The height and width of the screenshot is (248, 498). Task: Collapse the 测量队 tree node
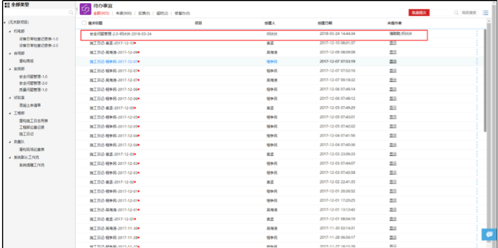10,142
